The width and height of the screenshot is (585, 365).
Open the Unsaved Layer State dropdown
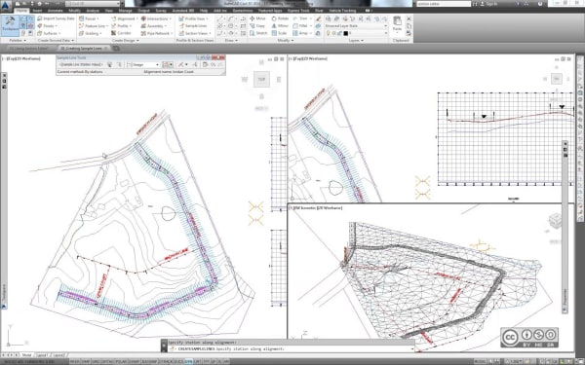[x=356, y=25]
